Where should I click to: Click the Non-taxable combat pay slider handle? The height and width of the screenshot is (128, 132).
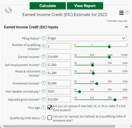[x=79, y=92]
